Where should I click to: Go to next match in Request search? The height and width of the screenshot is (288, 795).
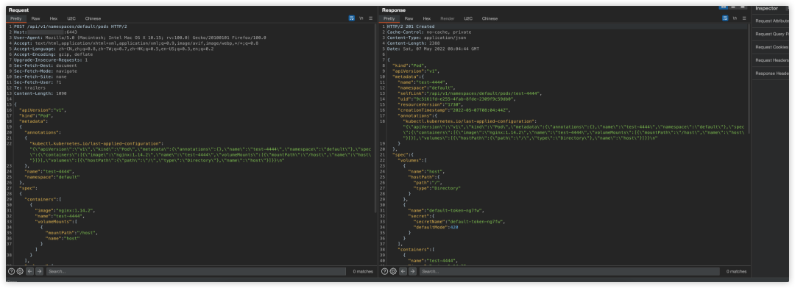pyautogui.click(x=40, y=271)
